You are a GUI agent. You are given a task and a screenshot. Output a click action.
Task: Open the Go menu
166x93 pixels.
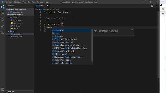(x=29, y=2)
